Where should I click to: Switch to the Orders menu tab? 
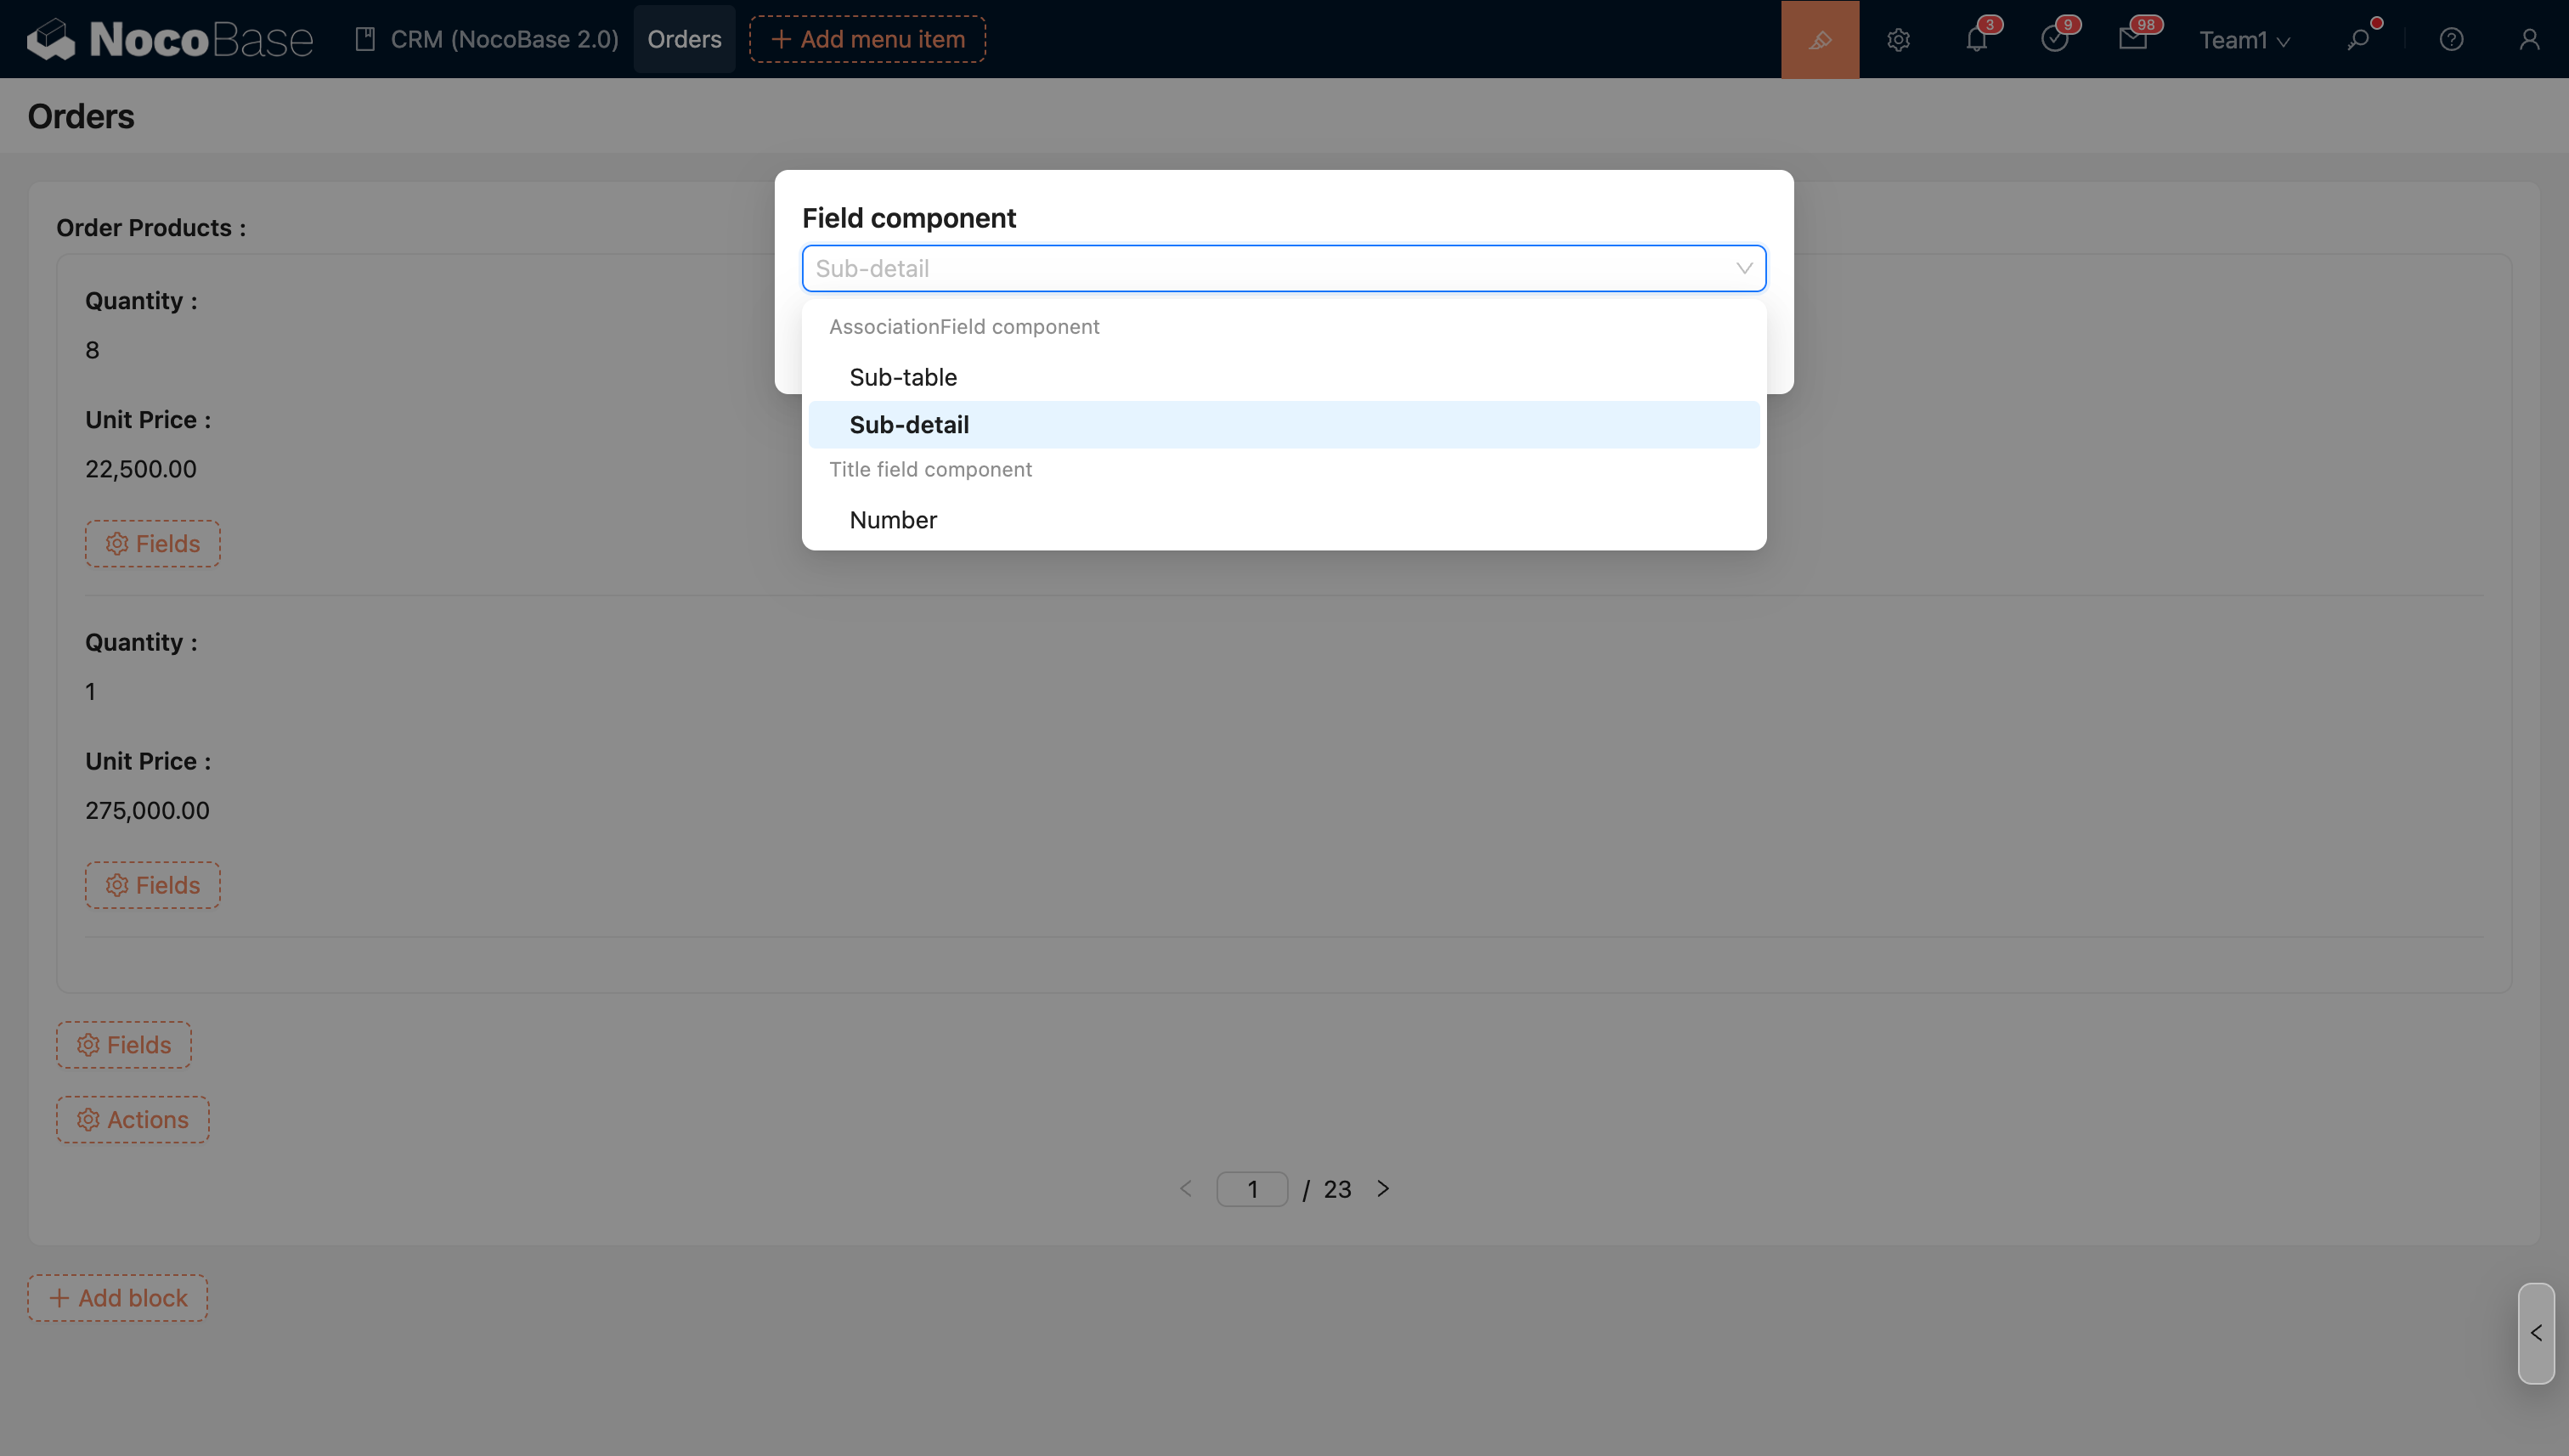click(x=684, y=39)
